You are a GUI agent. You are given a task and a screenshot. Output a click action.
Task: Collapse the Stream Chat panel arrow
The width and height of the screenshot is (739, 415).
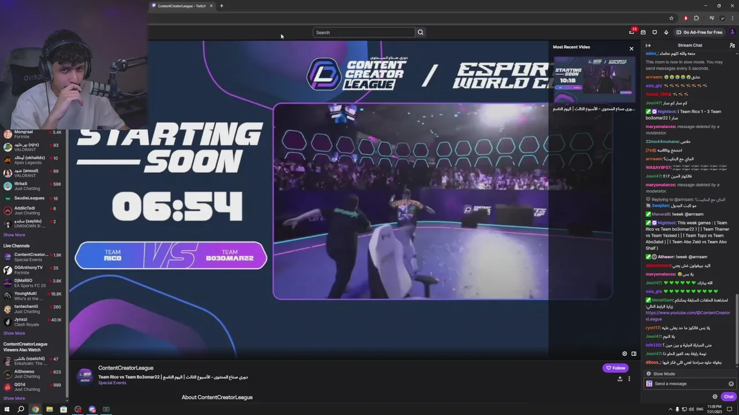(648, 46)
